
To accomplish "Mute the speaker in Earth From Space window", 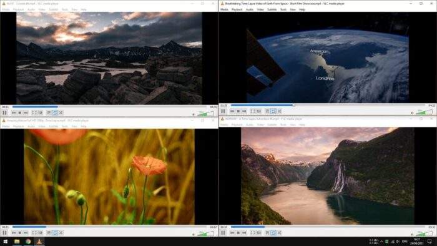I will [x=412, y=113].
